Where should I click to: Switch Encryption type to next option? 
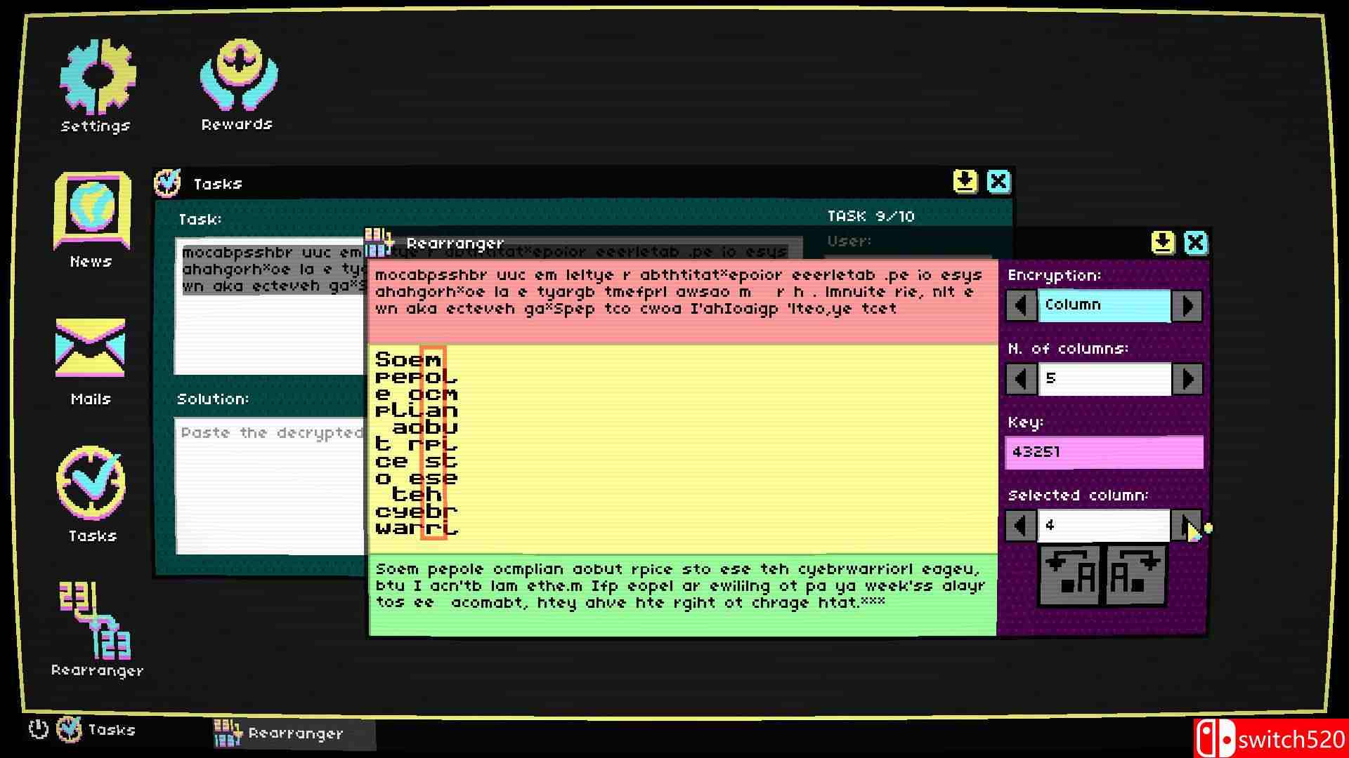[x=1187, y=306]
